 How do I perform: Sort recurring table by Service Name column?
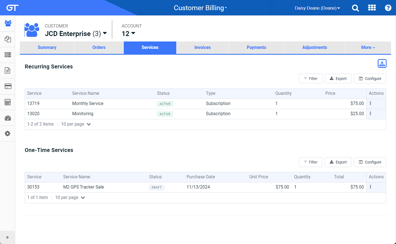[86, 93]
